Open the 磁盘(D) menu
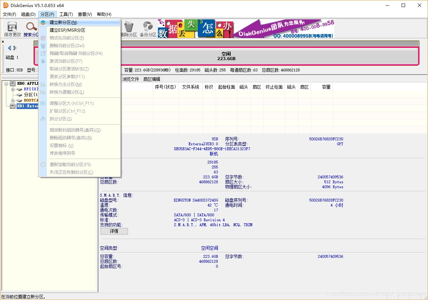Viewport: 428px width, 300px height. pyautogui.click(x=29, y=14)
